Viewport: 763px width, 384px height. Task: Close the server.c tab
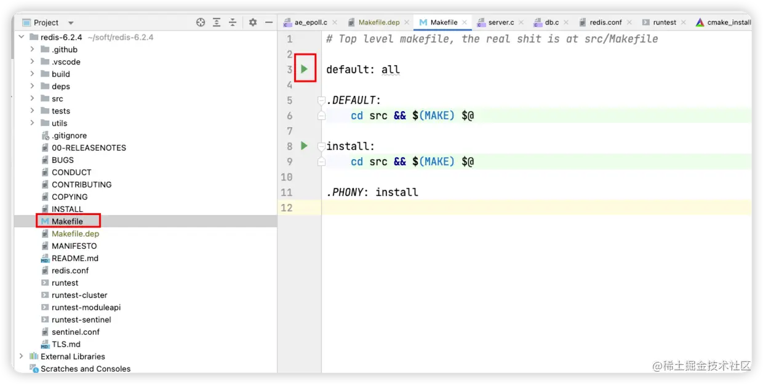click(x=521, y=23)
